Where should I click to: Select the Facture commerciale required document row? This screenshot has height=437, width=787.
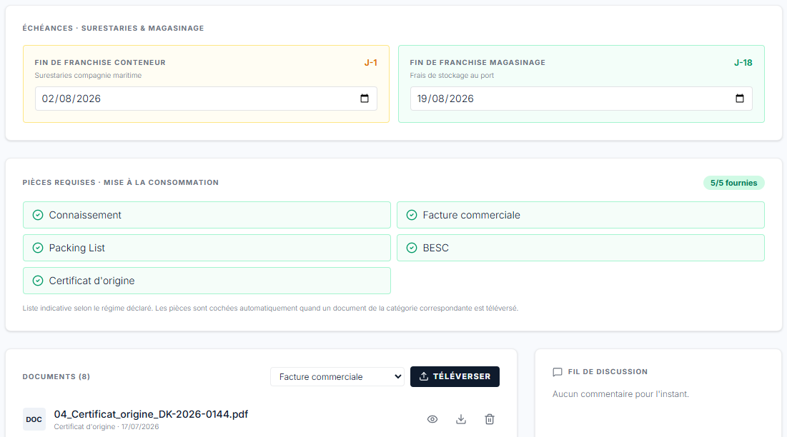pyautogui.click(x=580, y=215)
